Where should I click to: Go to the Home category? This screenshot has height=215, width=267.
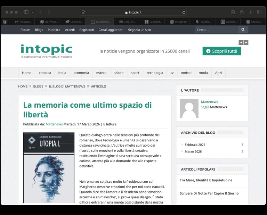pos(27,73)
